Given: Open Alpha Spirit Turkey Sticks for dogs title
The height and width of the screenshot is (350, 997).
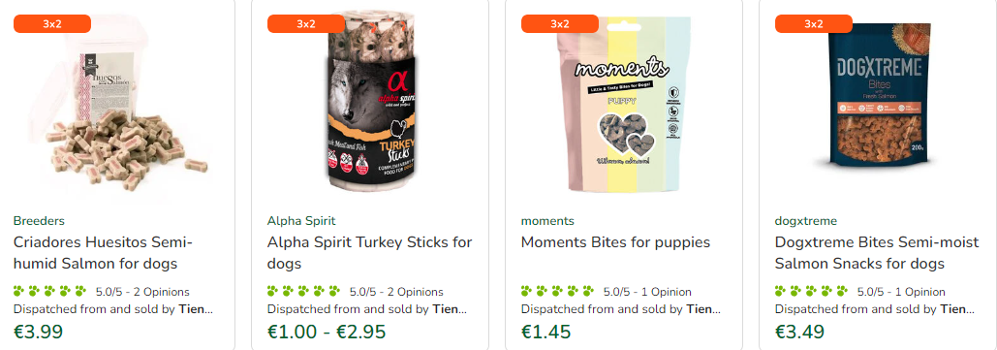Looking at the screenshot, I should pos(369,253).
